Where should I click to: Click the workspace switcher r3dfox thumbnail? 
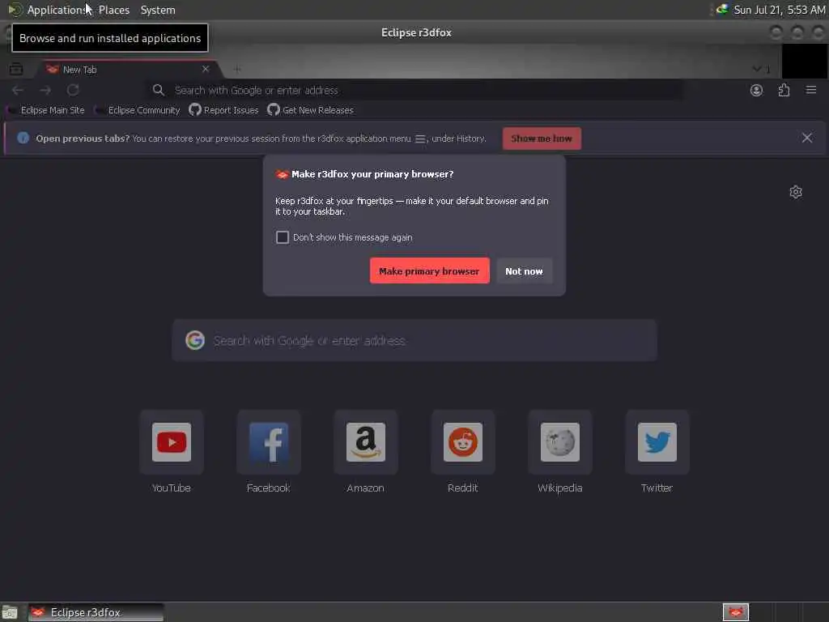point(735,612)
